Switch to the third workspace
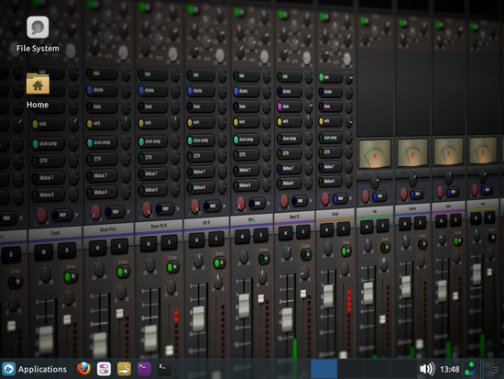The height and width of the screenshot is (379, 504). click(x=377, y=369)
